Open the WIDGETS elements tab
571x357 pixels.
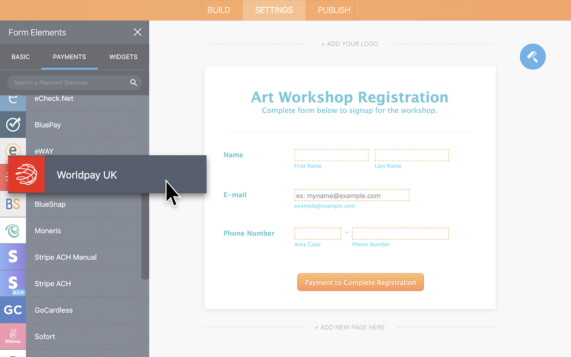(124, 57)
